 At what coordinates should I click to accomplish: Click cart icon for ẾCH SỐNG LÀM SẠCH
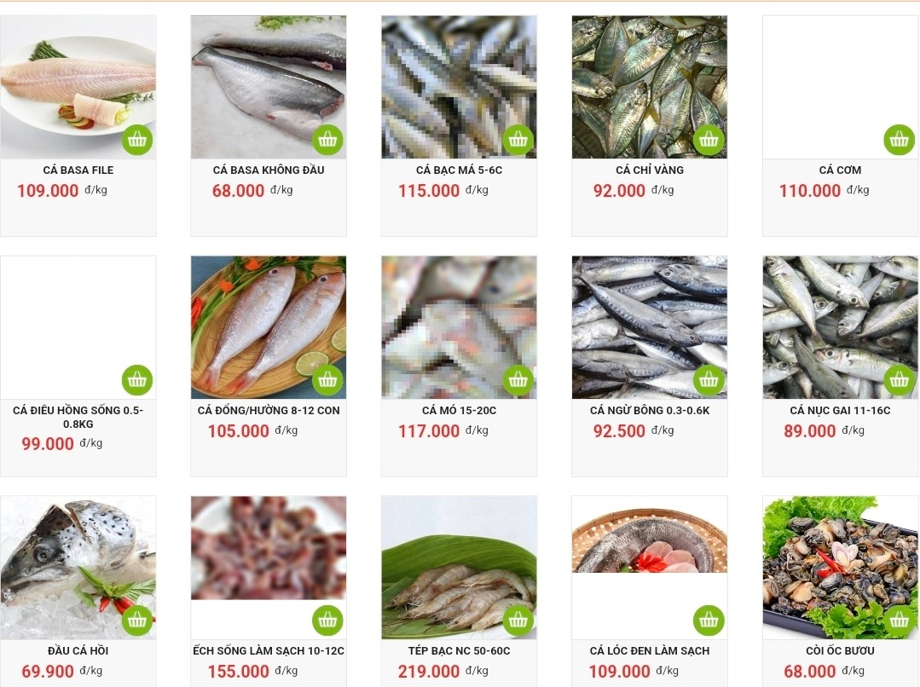[327, 621]
